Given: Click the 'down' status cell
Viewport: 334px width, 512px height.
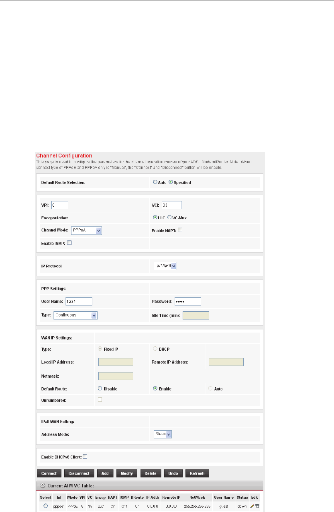Looking at the screenshot, I should (x=242, y=506).
